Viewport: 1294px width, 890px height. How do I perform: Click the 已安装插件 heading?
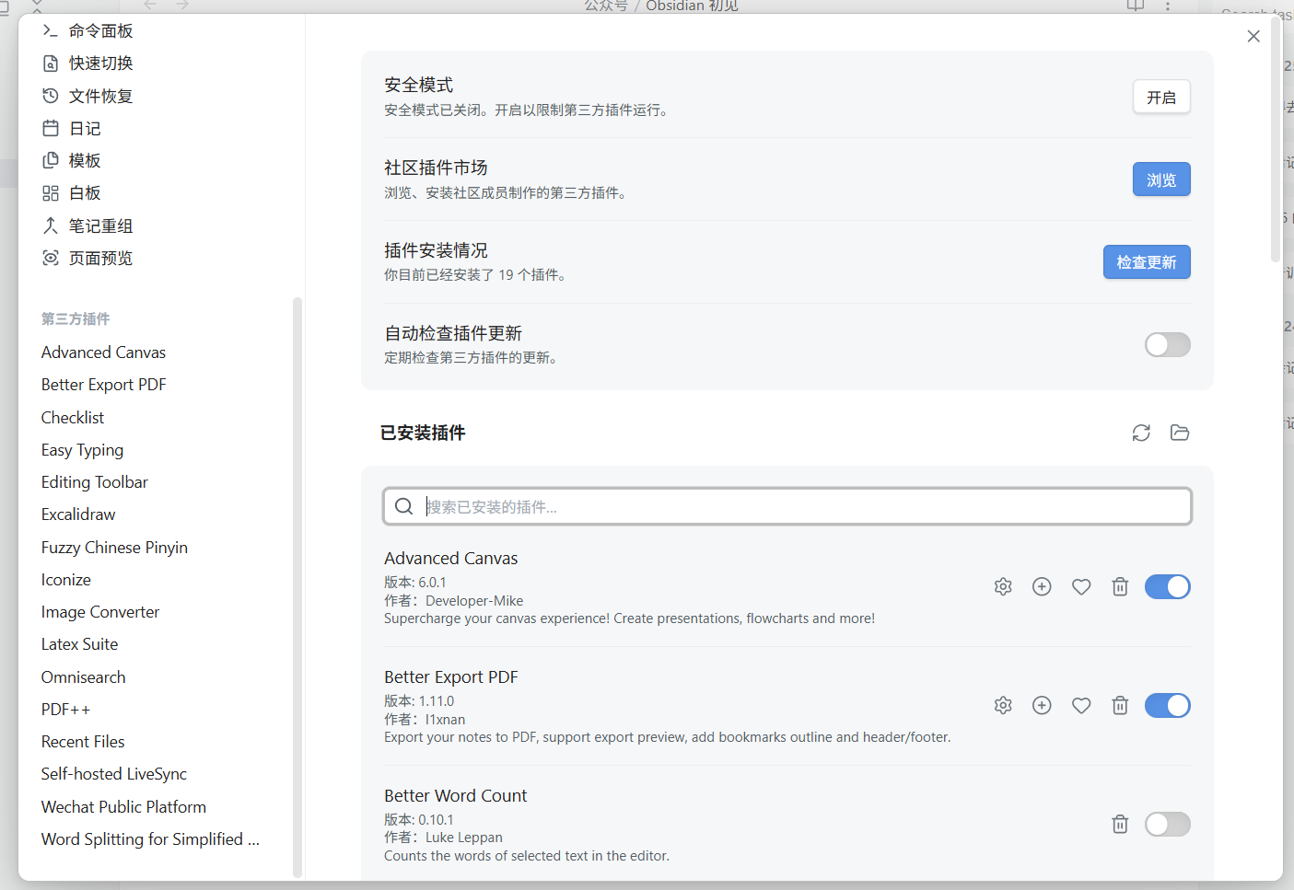423,433
